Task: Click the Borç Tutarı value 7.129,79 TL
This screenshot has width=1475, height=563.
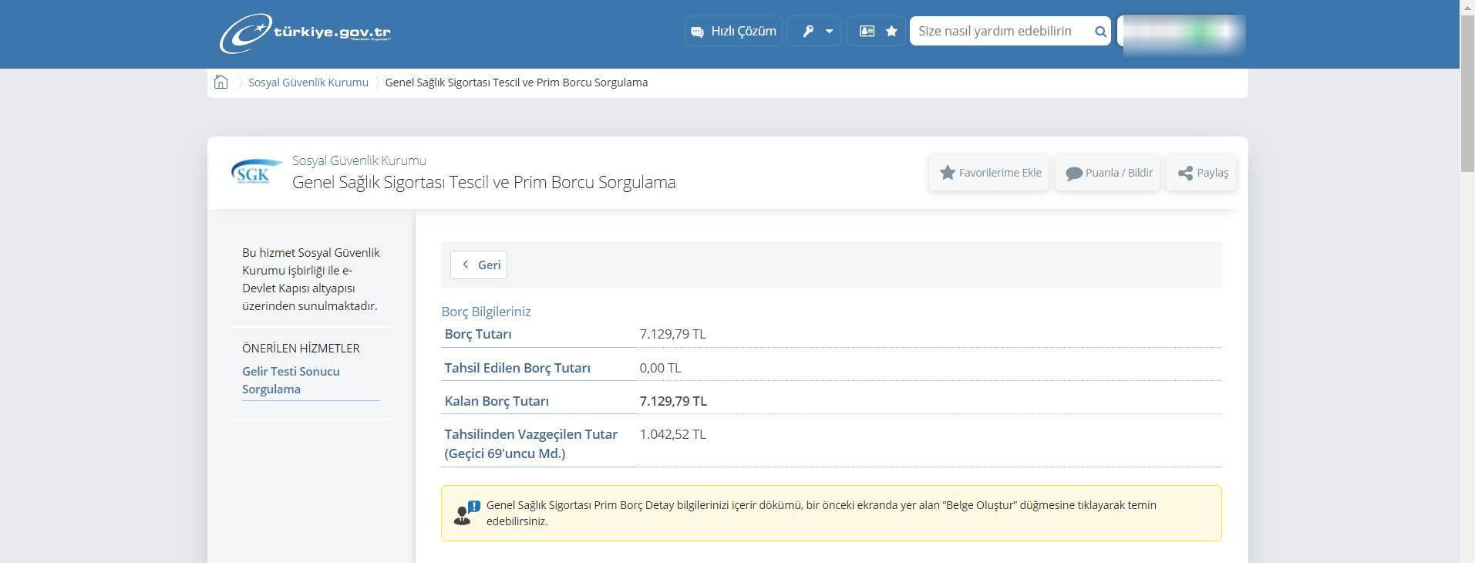Action: pyautogui.click(x=672, y=334)
